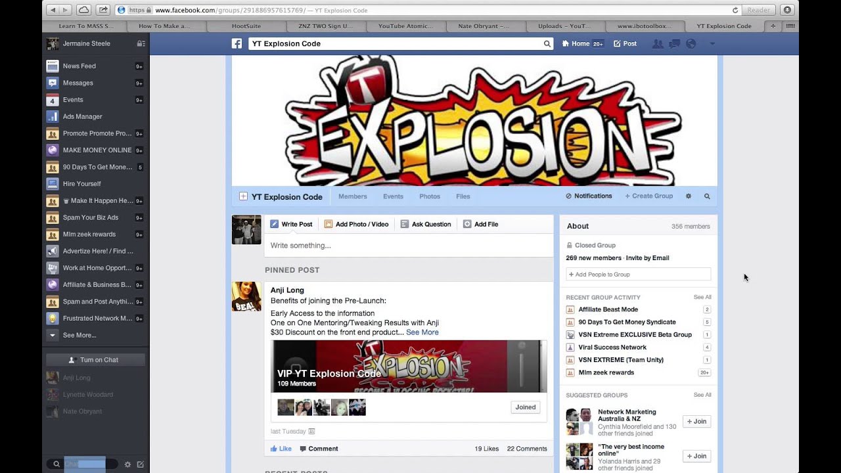Select Add Photo / Video option

tap(356, 224)
